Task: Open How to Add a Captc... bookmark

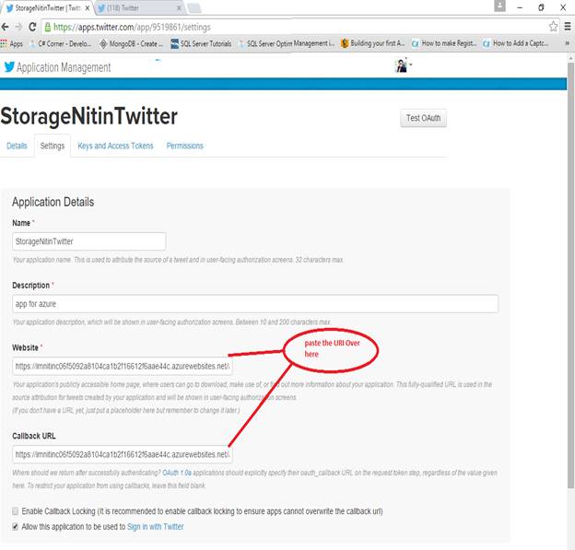Action: 515,43
